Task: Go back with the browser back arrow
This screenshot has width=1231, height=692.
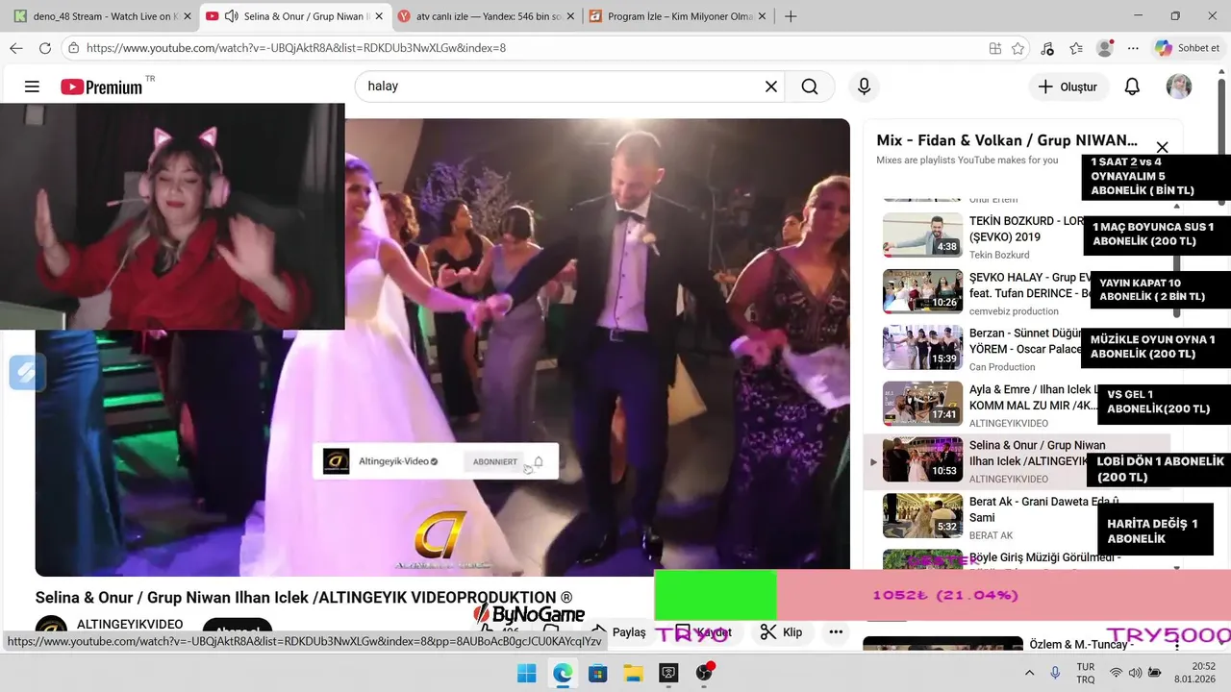Action: click(16, 48)
